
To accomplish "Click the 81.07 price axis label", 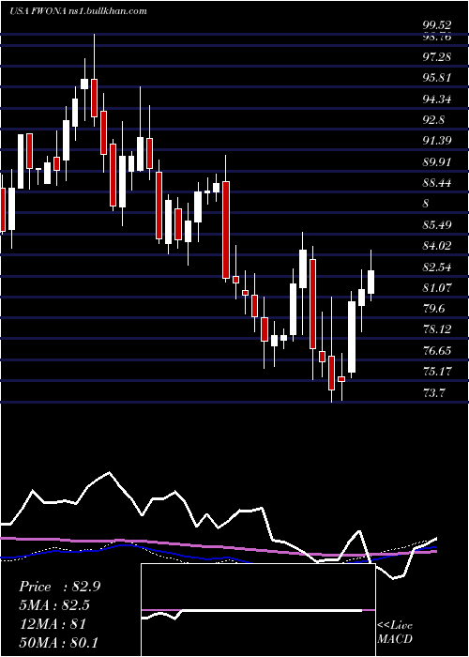I will (437, 288).
